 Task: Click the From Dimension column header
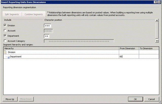click(129, 48)
